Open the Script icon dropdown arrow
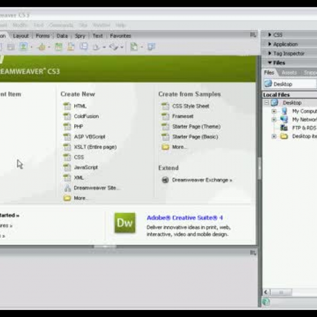This screenshot has height=317, width=317. click(122, 47)
